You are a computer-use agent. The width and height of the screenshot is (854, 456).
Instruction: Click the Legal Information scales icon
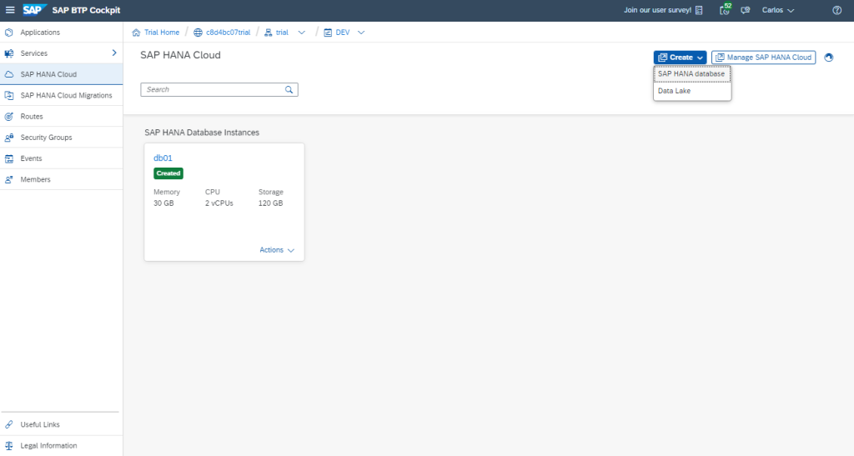(x=8, y=446)
